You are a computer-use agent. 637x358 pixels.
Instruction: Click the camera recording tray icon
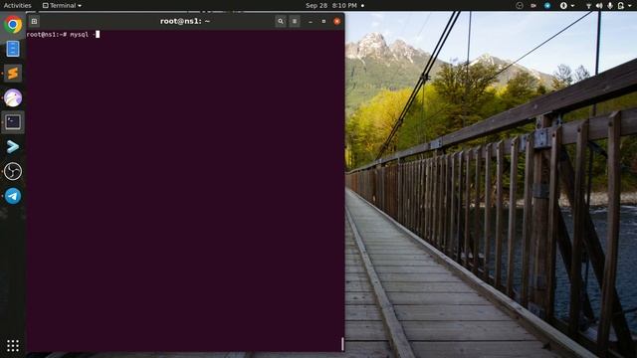(533, 5)
